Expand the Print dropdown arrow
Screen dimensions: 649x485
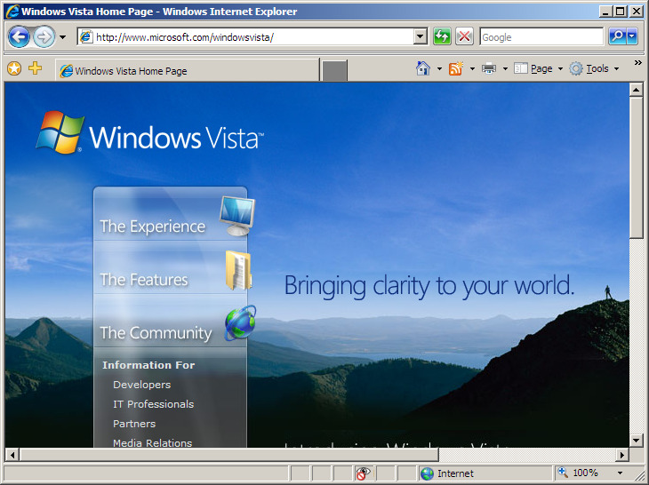pos(505,68)
